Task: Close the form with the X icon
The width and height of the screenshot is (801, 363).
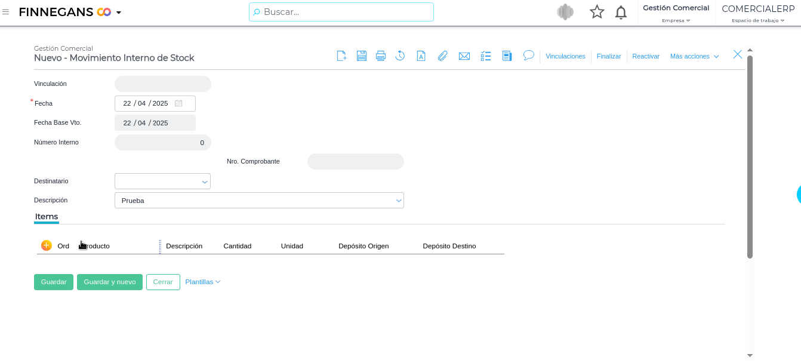Action: pos(738,54)
